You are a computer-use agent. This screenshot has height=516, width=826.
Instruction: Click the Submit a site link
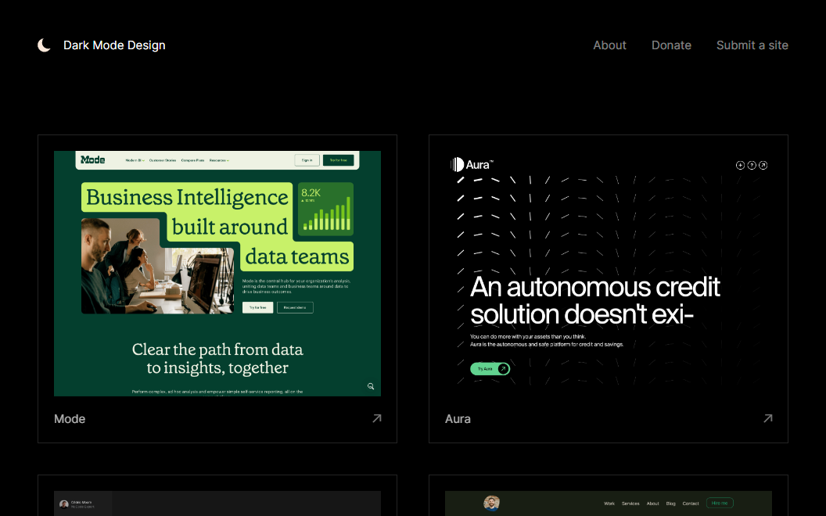coord(752,45)
